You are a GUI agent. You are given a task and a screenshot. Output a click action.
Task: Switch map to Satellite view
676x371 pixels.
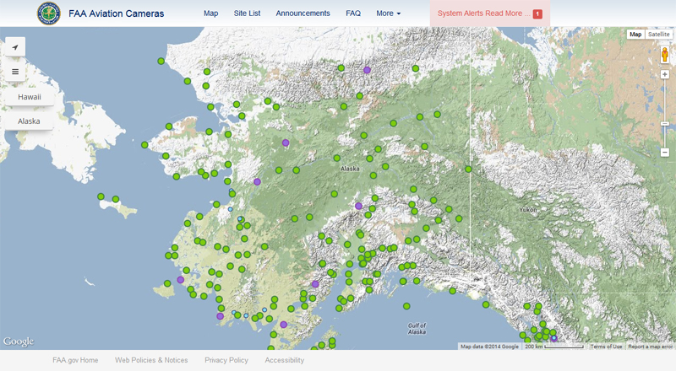click(x=659, y=35)
